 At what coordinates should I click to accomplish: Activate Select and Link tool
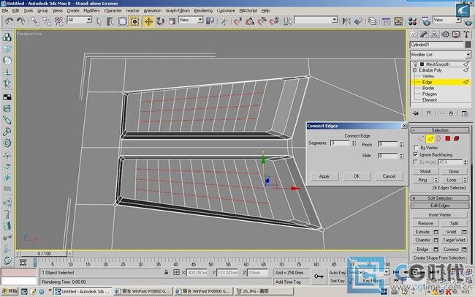pyautogui.click(x=35, y=21)
